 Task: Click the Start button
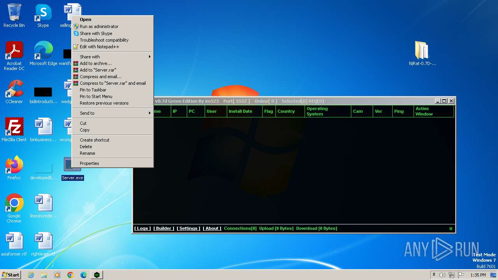point(11,275)
